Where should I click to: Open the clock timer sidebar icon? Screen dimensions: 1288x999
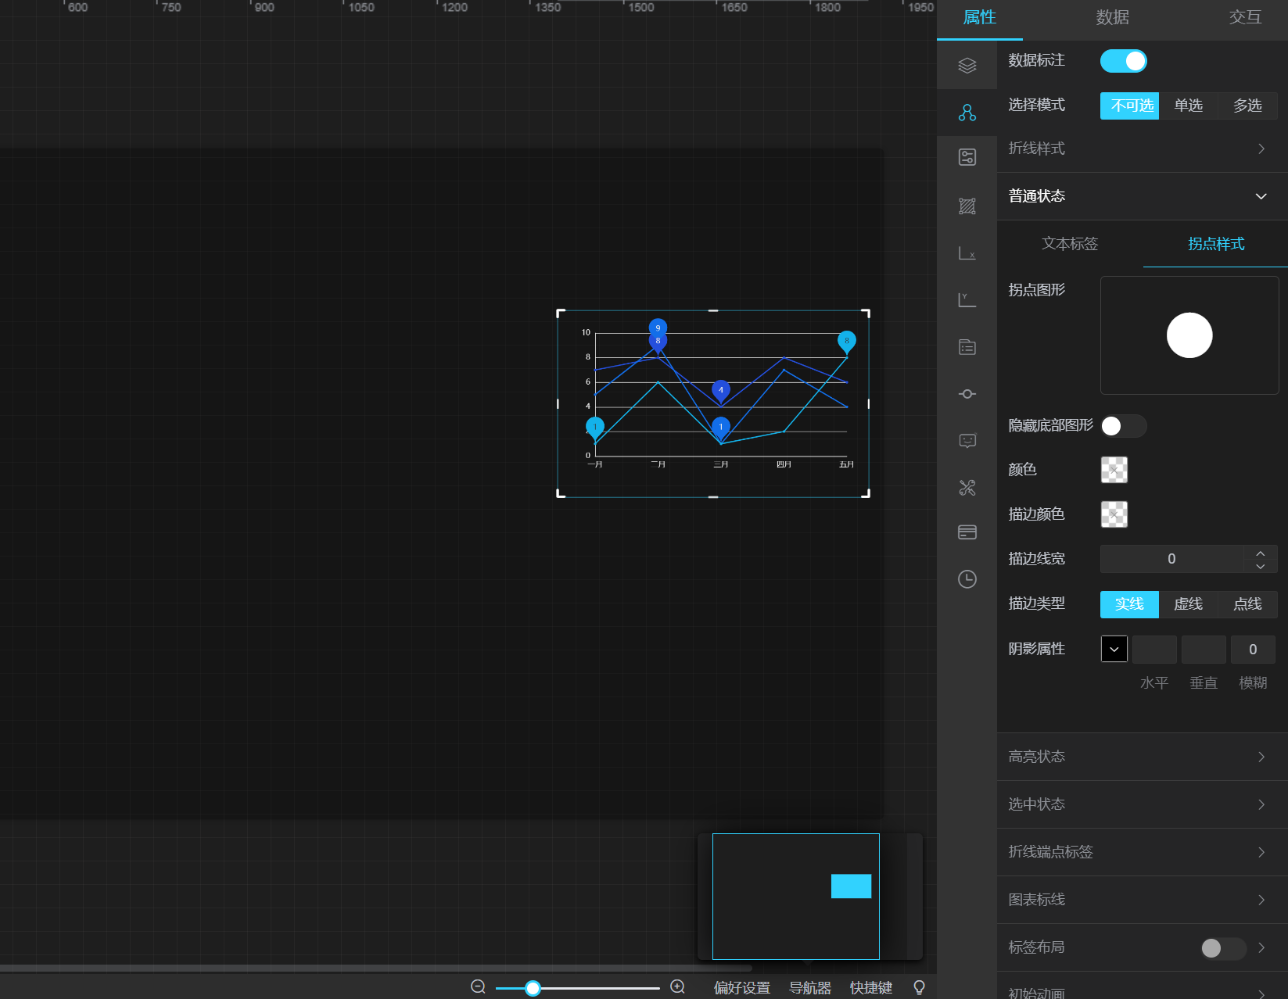coord(967,579)
